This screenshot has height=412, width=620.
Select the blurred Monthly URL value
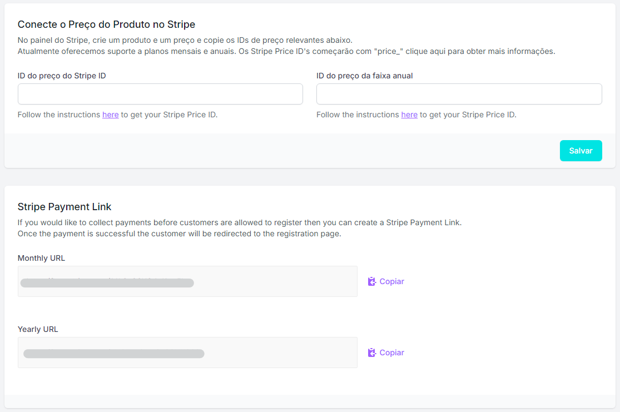[x=107, y=283]
